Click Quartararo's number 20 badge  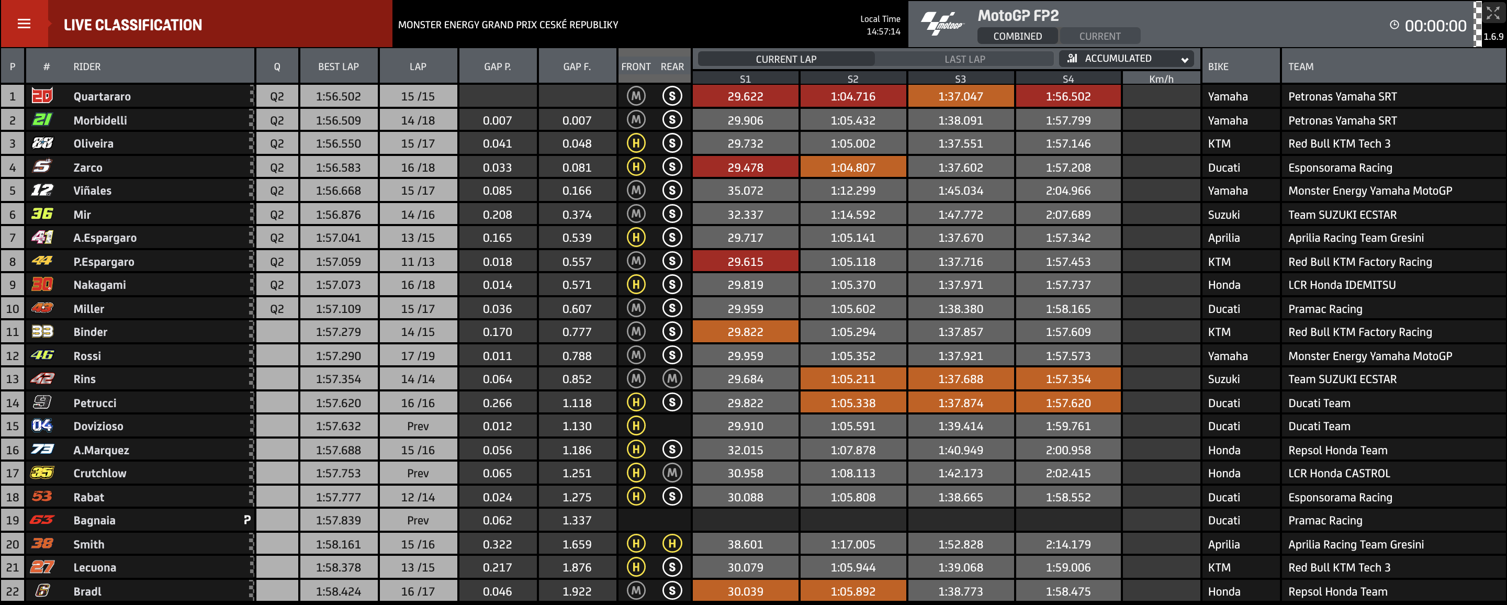(42, 95)
